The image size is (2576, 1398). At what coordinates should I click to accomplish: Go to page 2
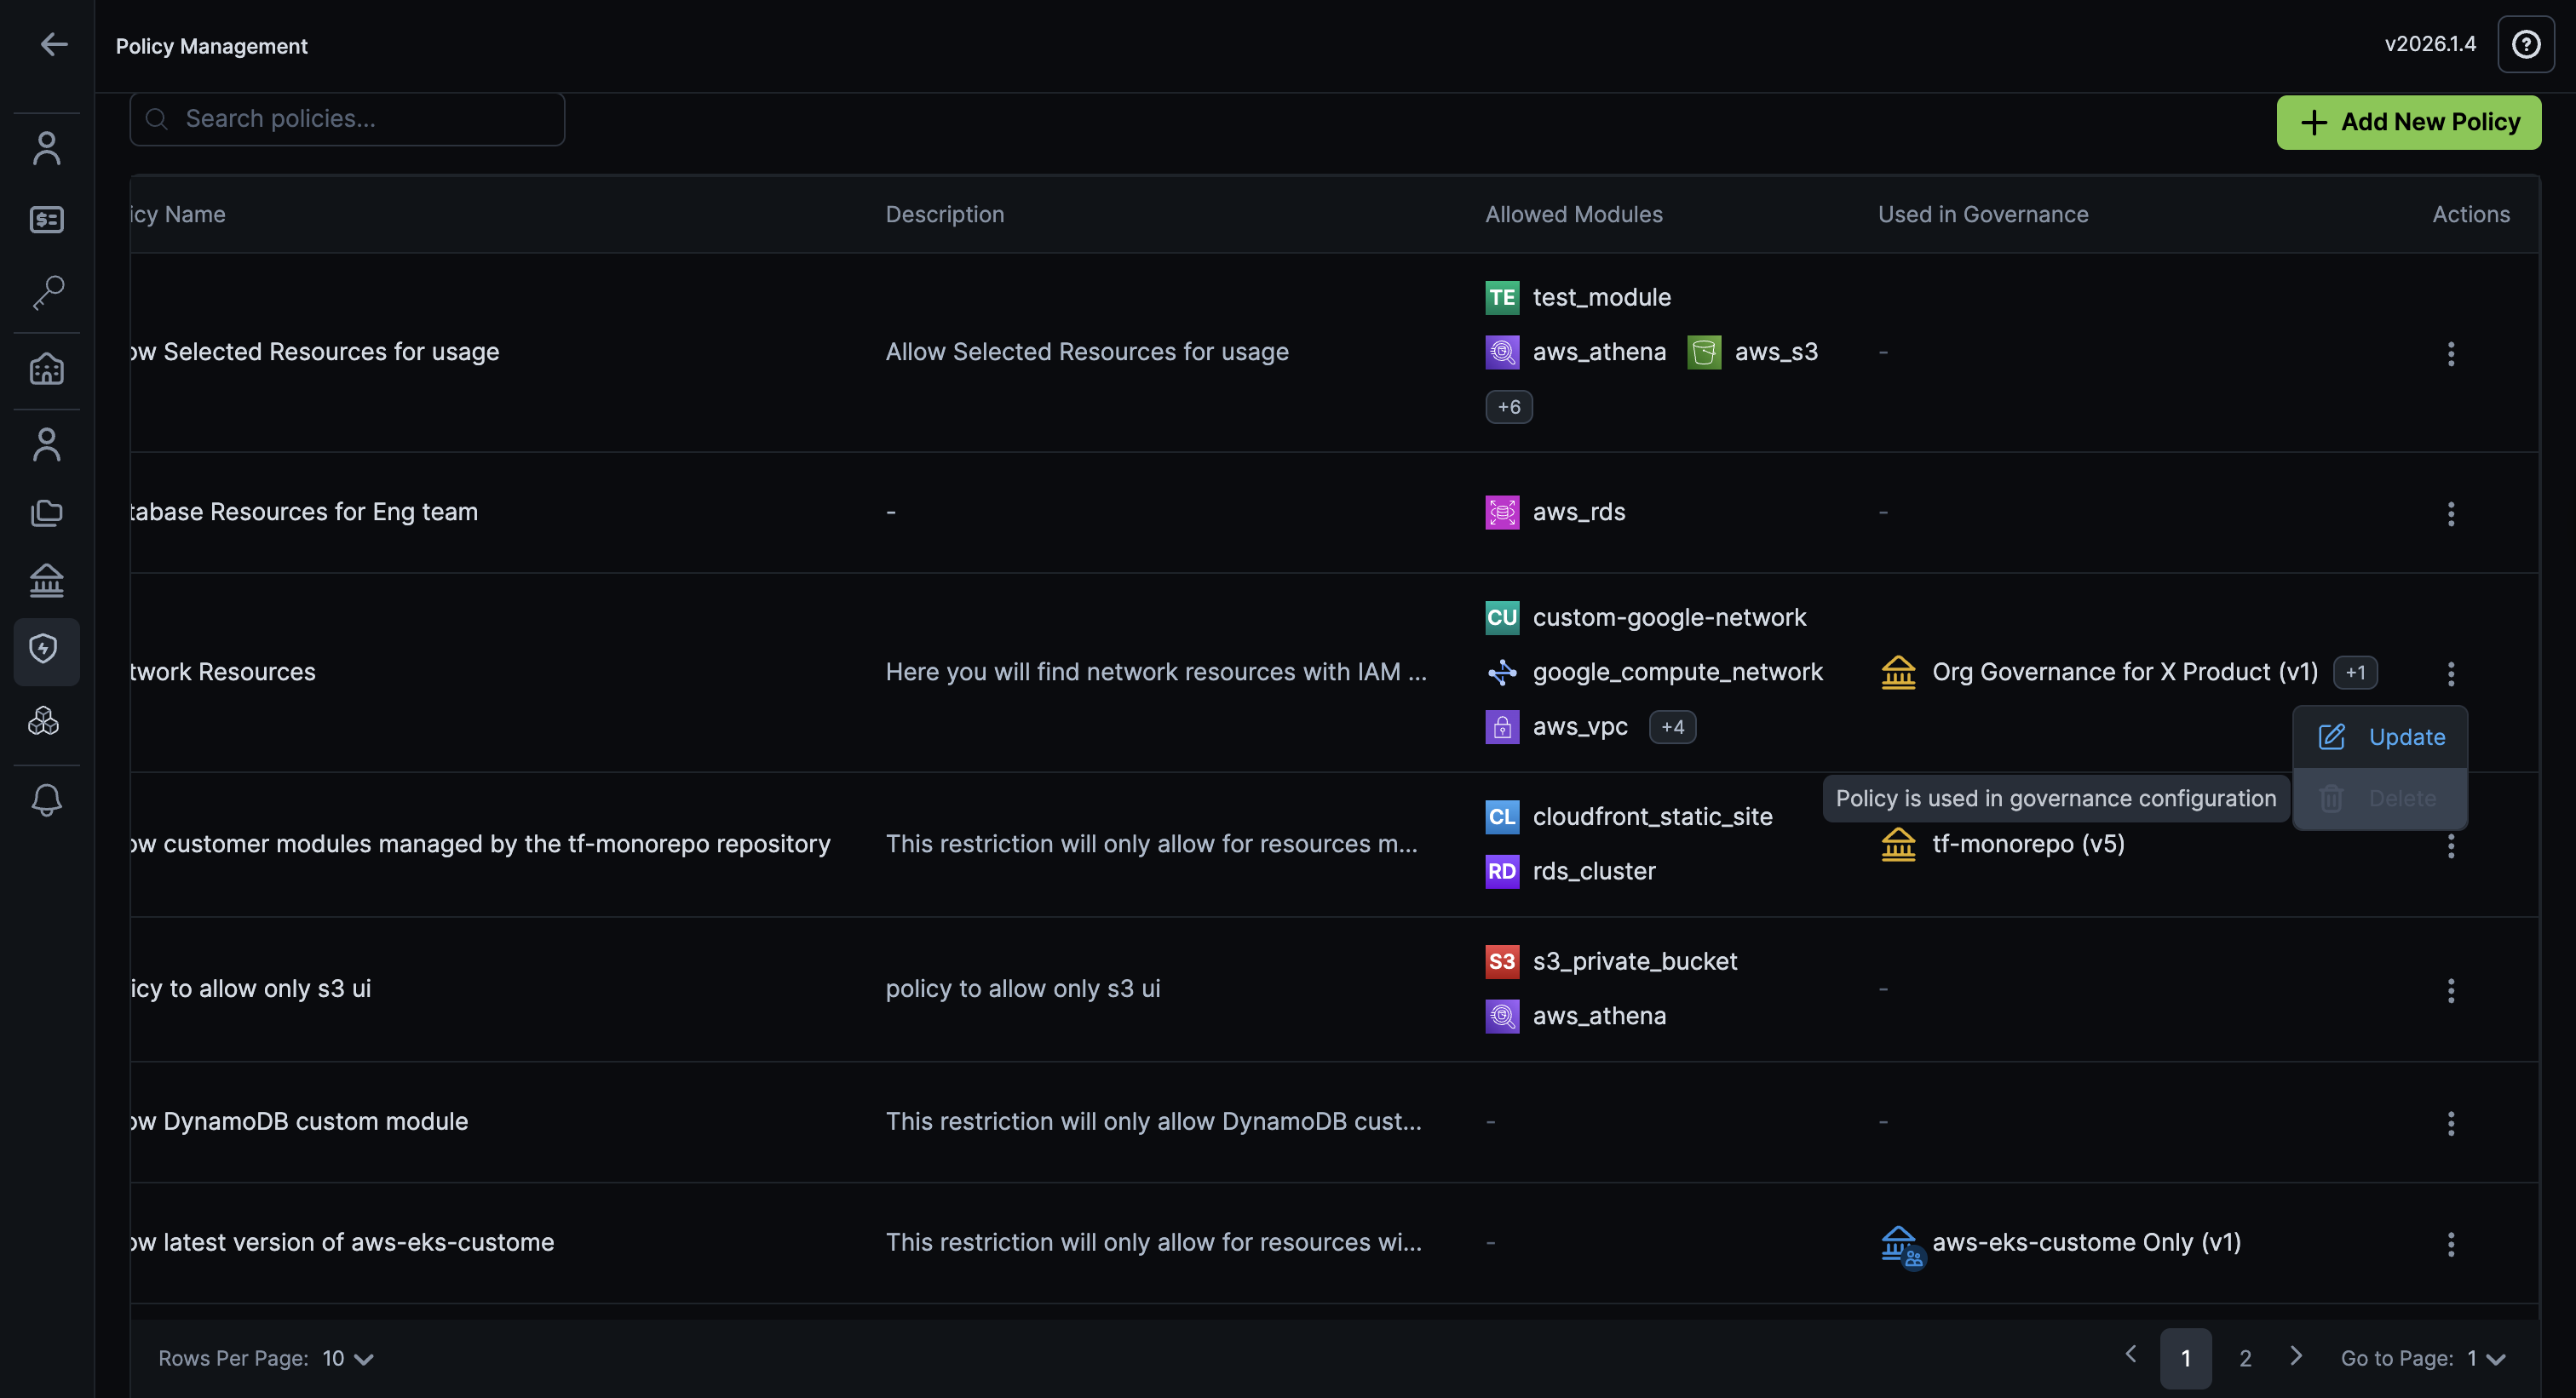click(x=2245, y=1358)
